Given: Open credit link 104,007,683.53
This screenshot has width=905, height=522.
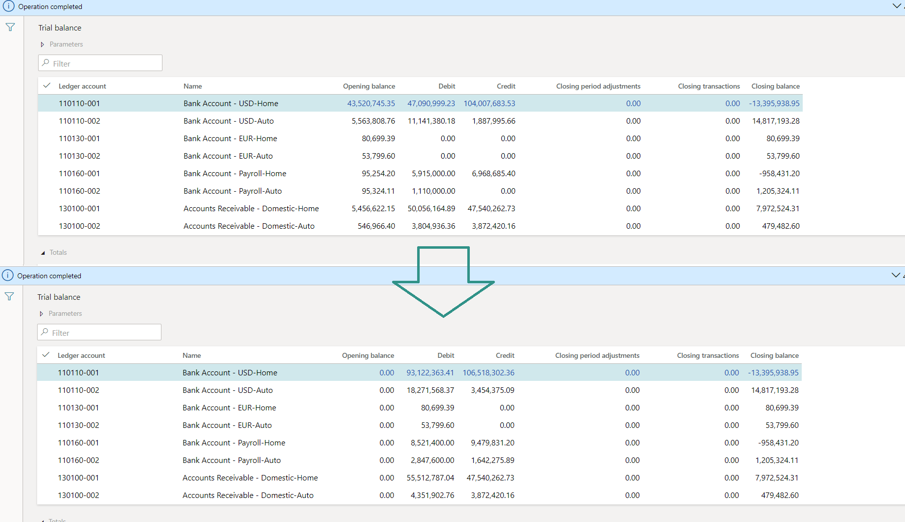Looking at the screenshot, I should pyautogui.click(x=489, y=103).
